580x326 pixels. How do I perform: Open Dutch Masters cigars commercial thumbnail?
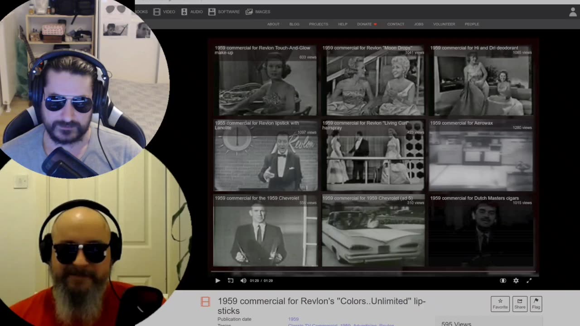click(481, 230)
